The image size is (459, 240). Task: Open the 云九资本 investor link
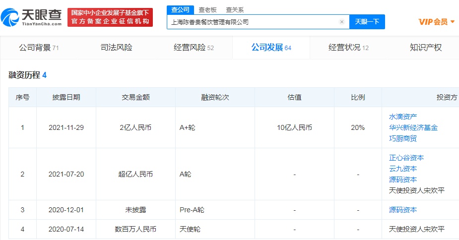click(403, 169)
